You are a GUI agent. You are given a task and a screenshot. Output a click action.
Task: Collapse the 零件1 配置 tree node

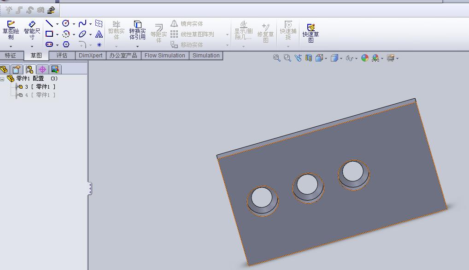pyautogui.click(x=2, y=79)
